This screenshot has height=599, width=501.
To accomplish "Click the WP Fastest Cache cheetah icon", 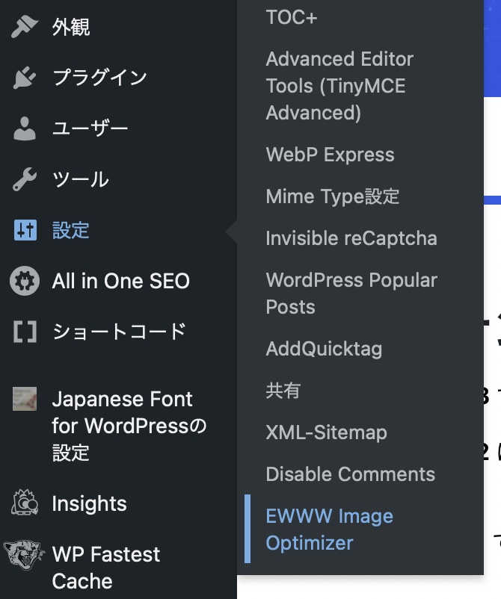I will tap(24, 554).
